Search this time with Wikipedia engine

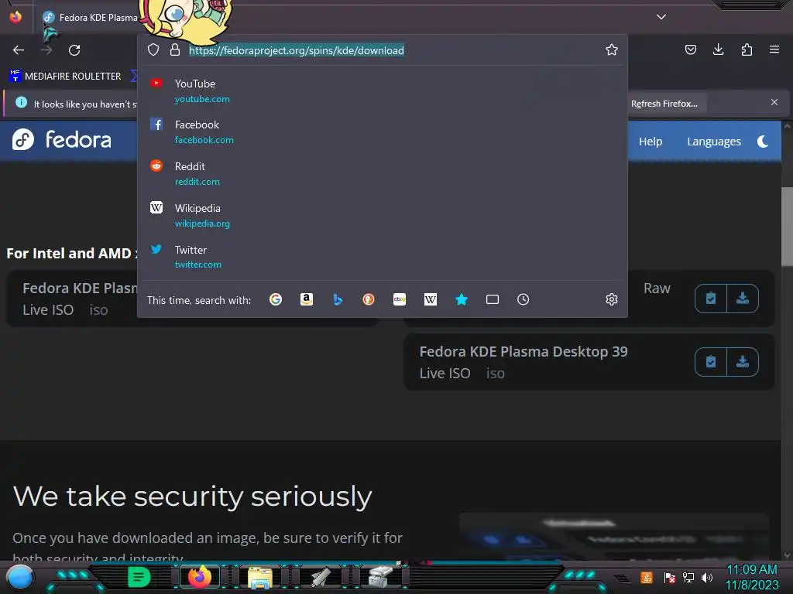431,299
